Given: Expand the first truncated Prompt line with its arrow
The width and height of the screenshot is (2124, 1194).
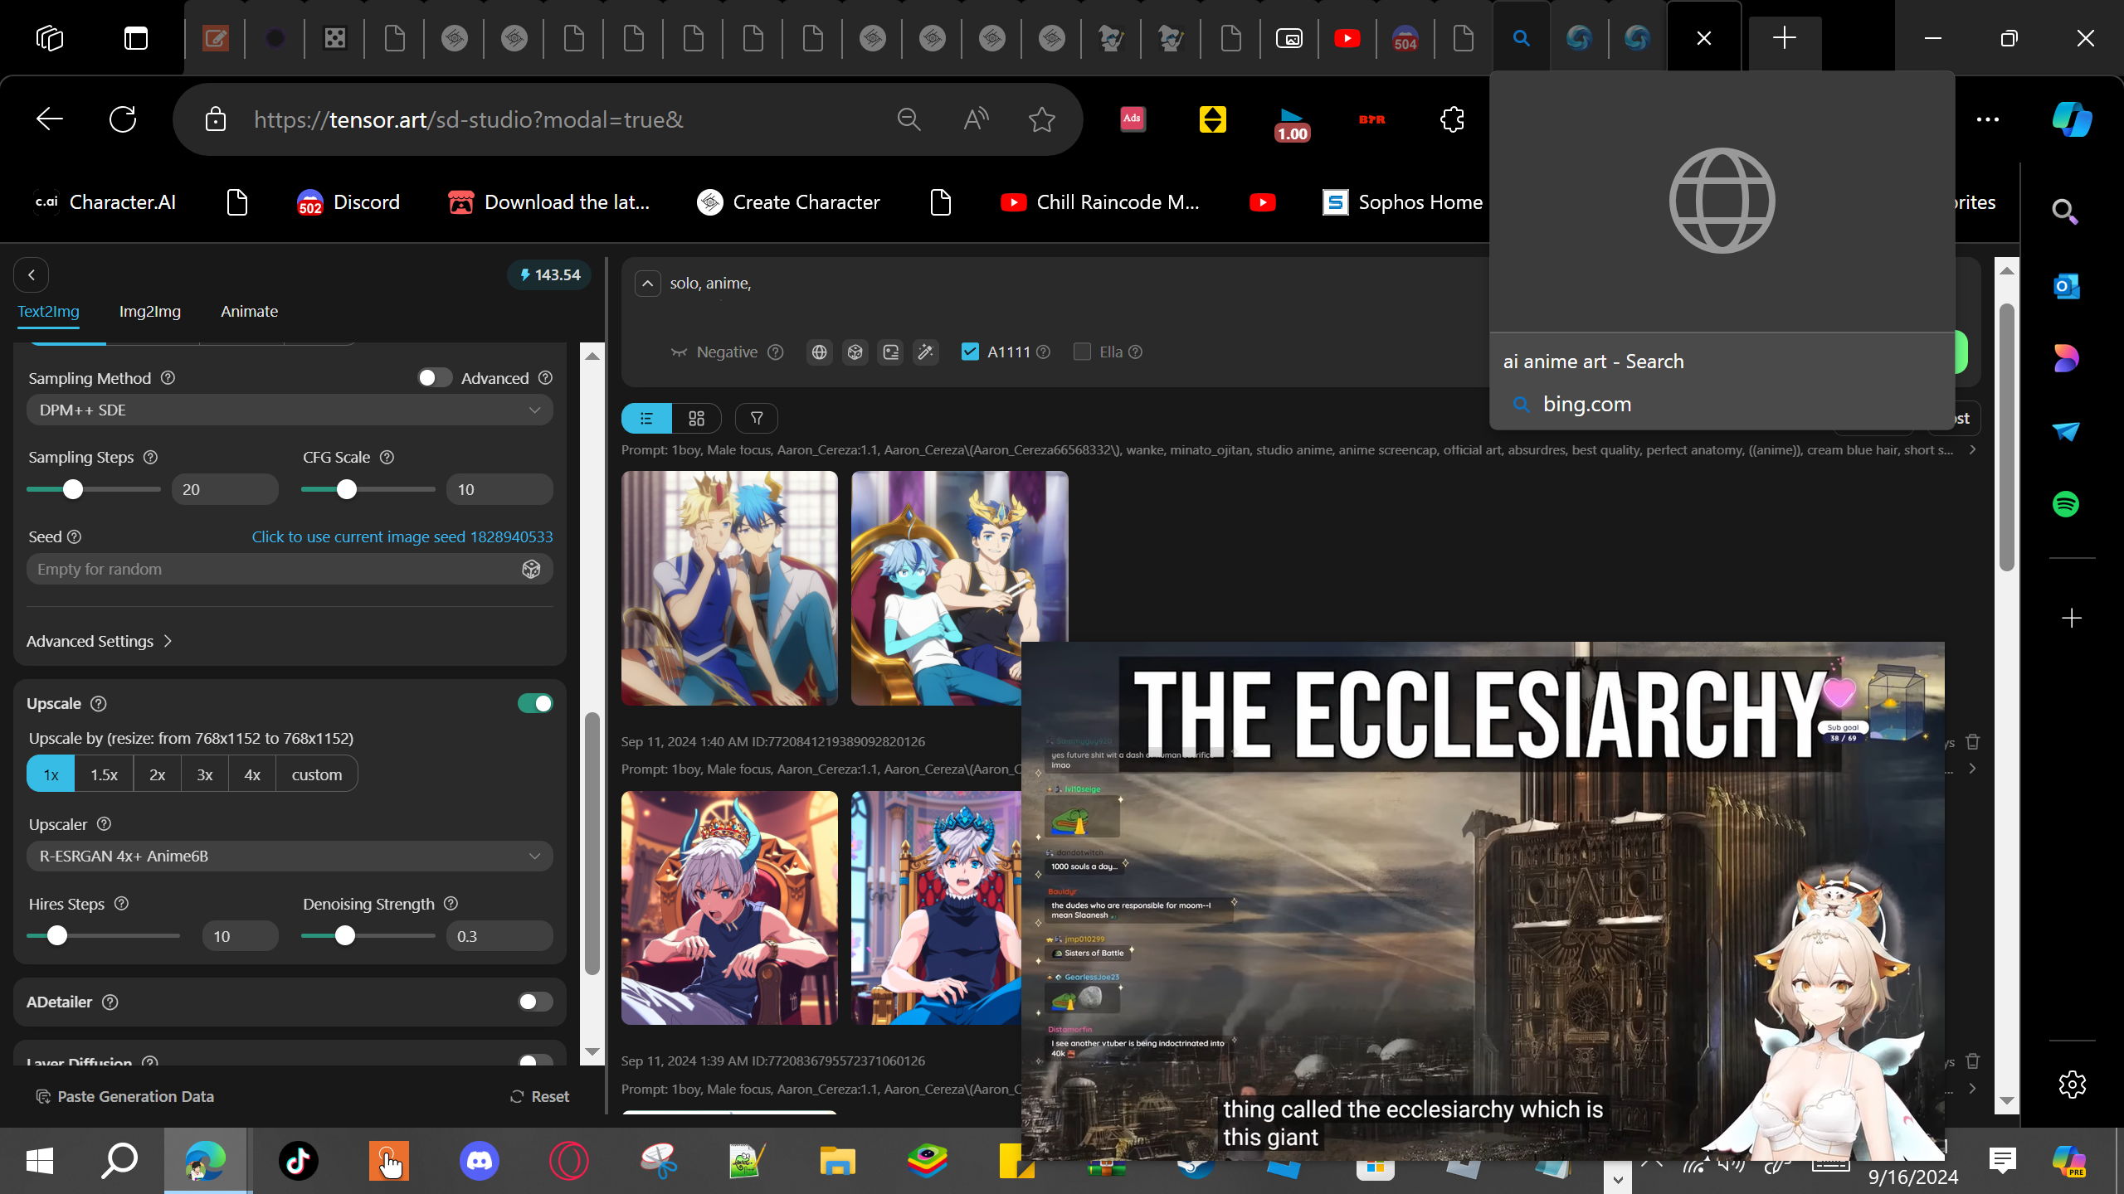Looking at the screenshot, I should click(x=1972, y=450).
